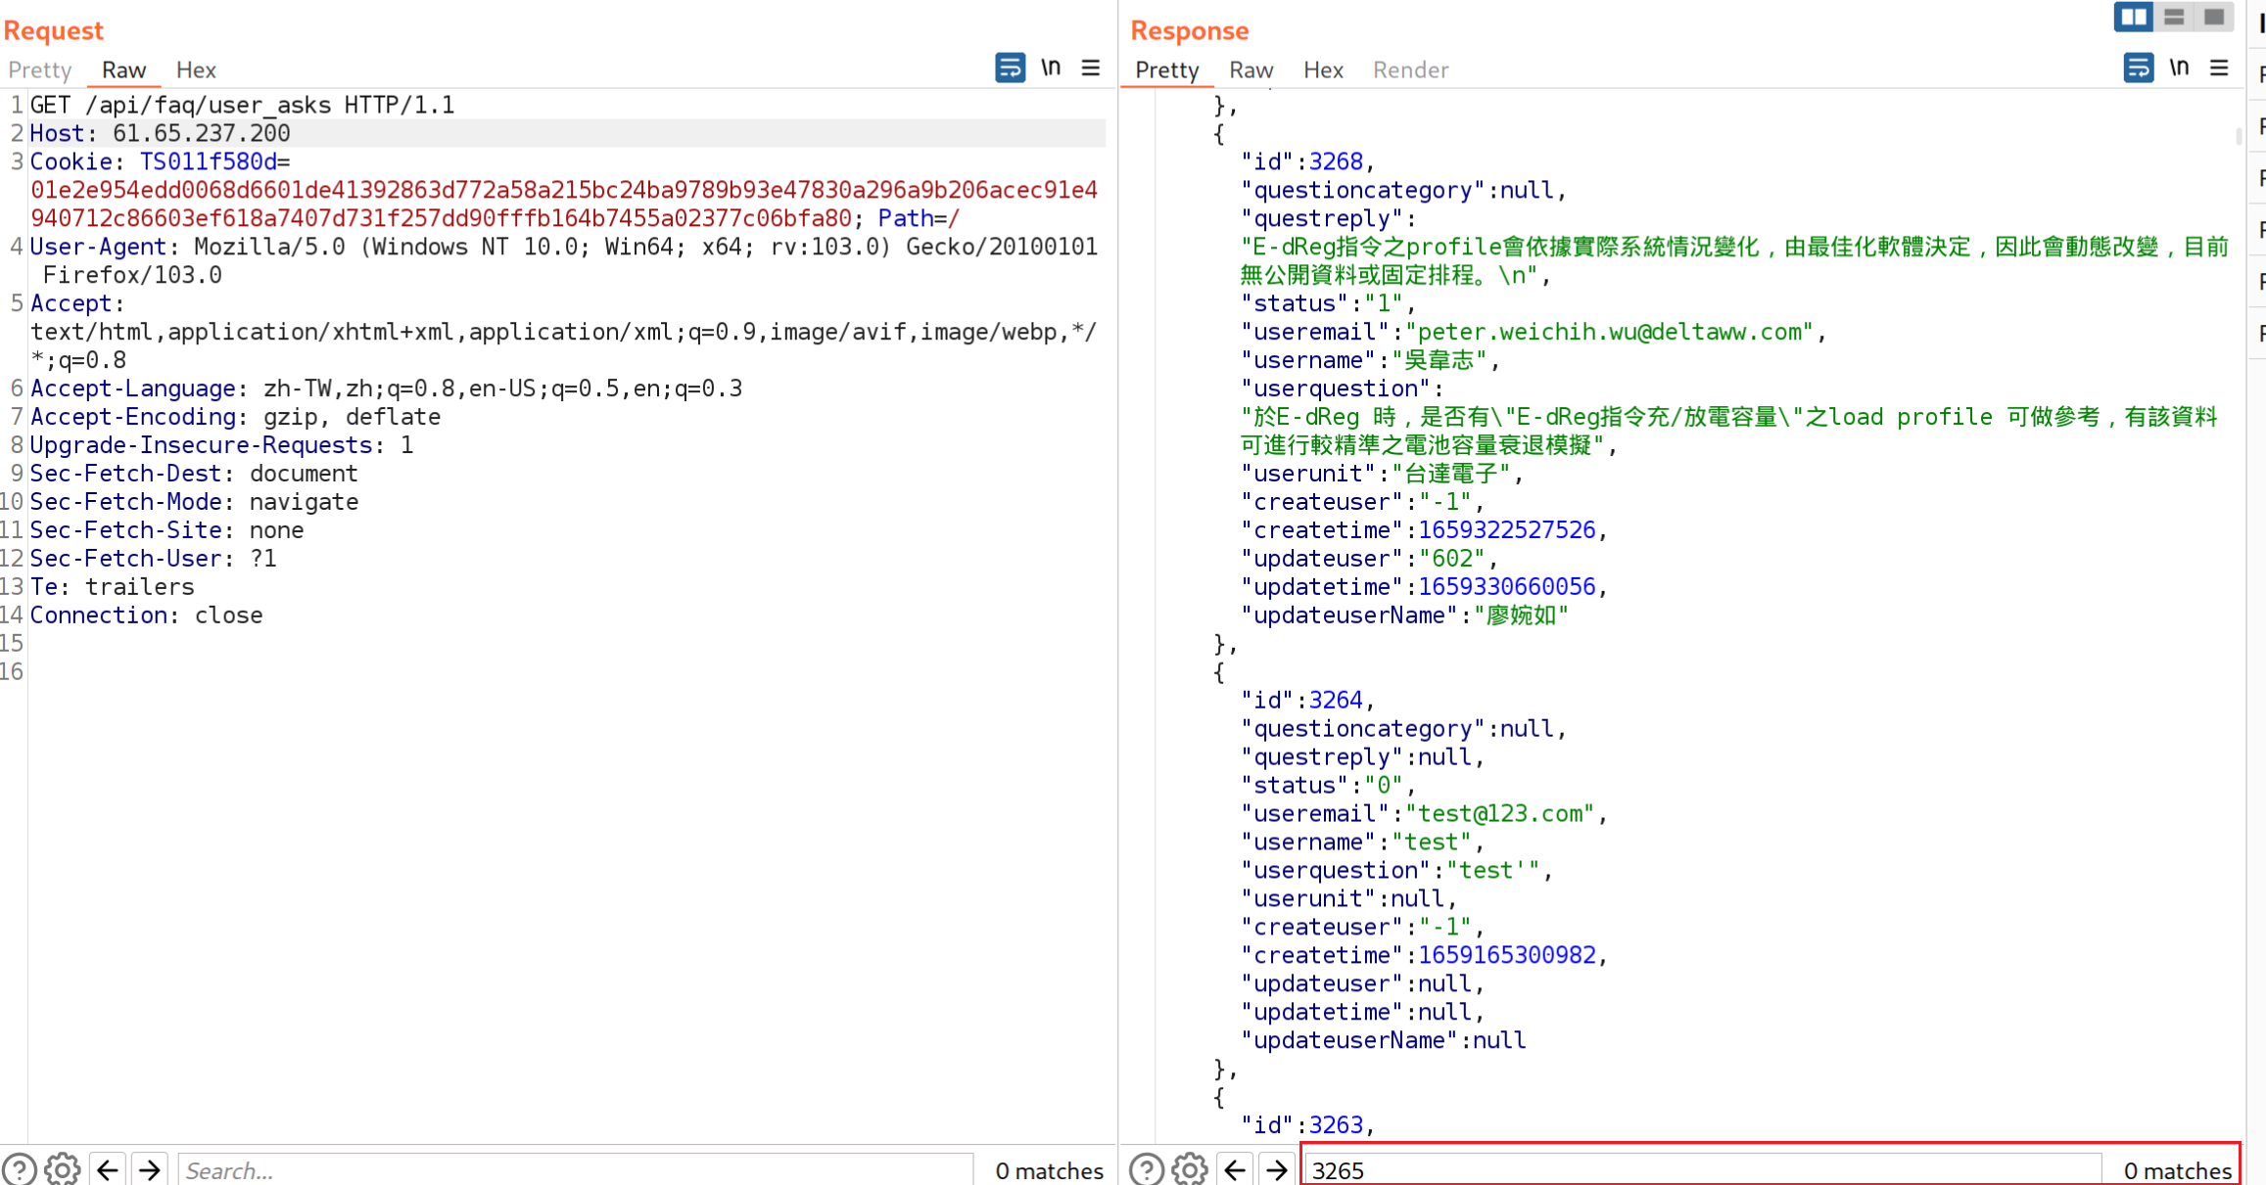Open the Response Render tab
The height and width of the screenshot is (1185, 2266).
point(1410,69)
